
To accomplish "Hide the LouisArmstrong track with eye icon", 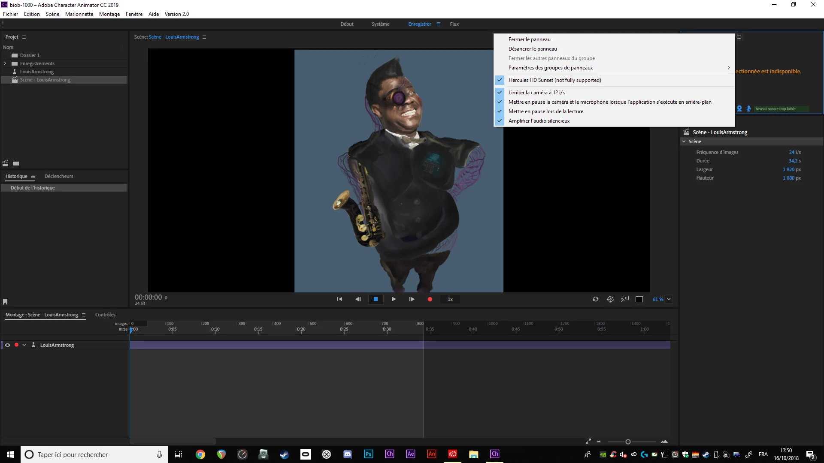I will (7, 345).
